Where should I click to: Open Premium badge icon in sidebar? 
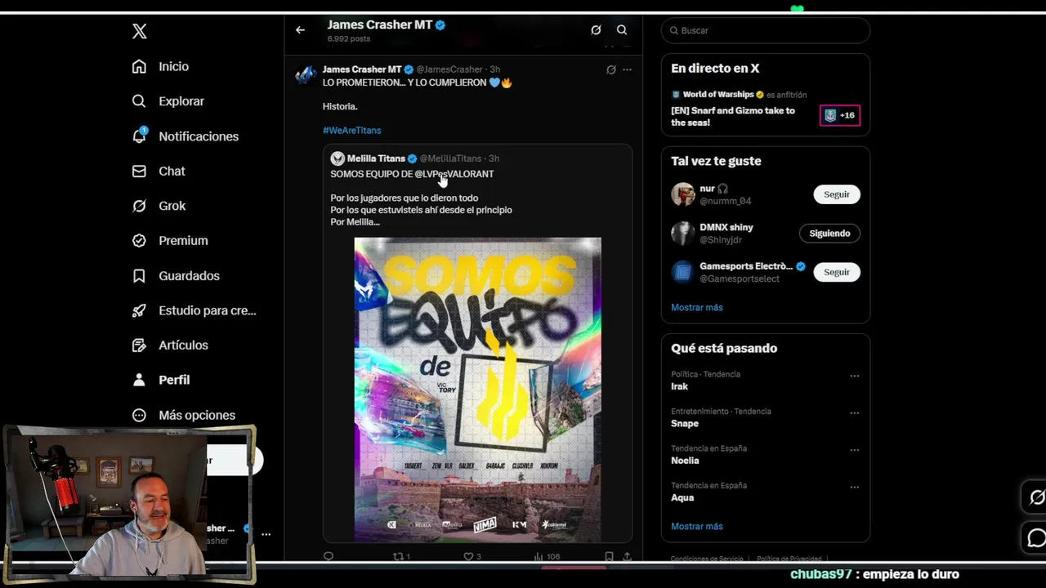tap(139, 240)
